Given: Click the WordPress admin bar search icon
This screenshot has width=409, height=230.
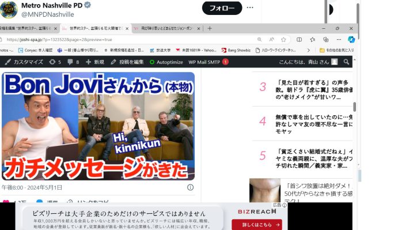Looking at the screenshot, I should tap(346, 62).
